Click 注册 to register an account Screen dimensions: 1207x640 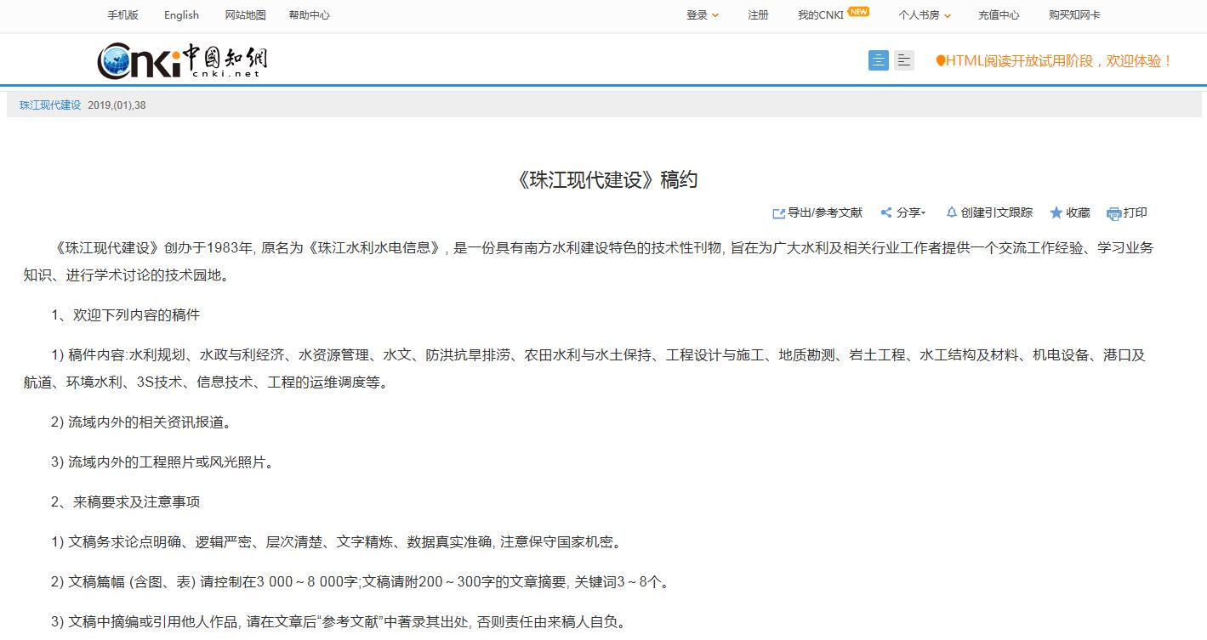coord(758,15)
